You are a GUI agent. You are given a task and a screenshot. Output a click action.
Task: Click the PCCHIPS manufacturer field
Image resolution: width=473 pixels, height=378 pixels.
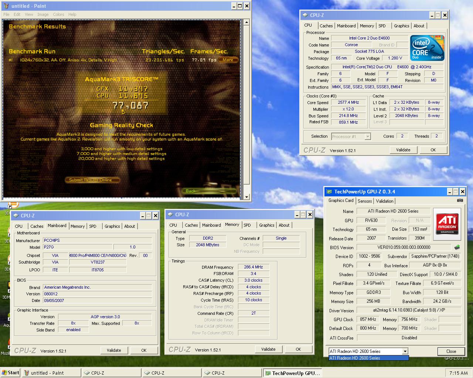[97, 240]
